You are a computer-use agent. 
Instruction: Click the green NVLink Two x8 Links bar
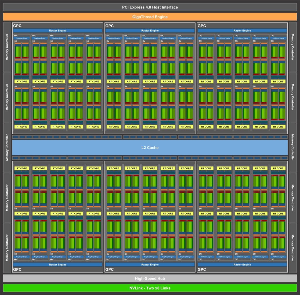pos(150,288)
